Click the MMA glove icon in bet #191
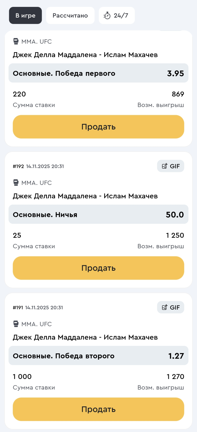 coord(16,324)
